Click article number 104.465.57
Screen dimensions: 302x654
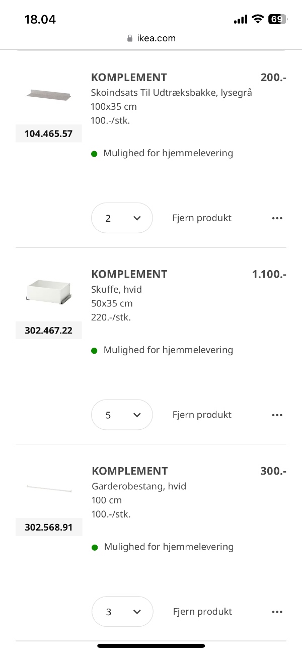click(x=48, y=133)
